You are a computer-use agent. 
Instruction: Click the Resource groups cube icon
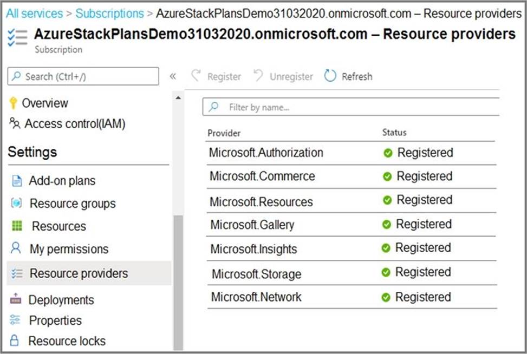(x=16, y=203)
